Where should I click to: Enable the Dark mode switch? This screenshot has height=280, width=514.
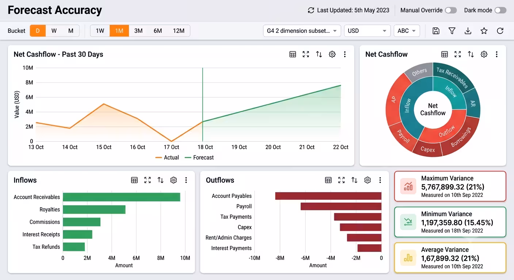pyautogui.click(x=500, y=10)
